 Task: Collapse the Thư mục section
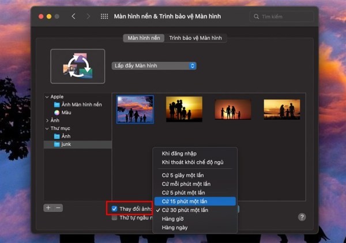(x=47, y=128)
